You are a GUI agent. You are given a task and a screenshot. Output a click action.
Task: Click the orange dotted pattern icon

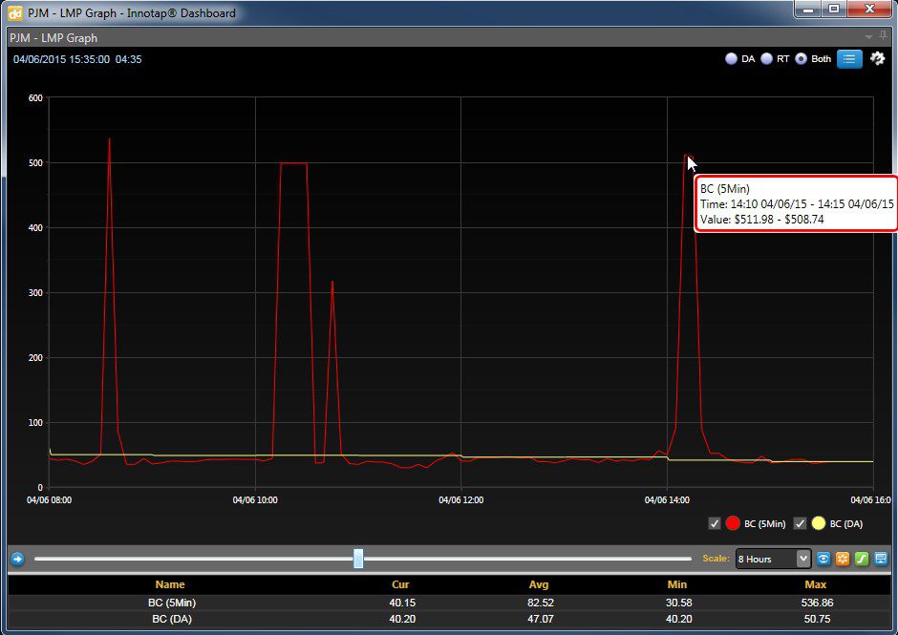click(x=843, y=559)
